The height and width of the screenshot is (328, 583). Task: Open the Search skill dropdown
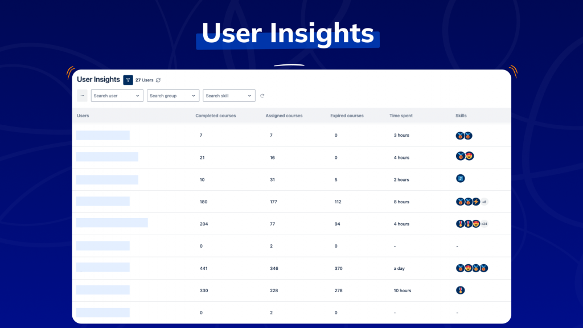coord(229,96)
